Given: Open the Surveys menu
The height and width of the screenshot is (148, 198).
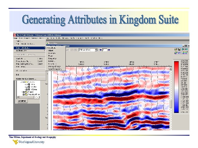Looking at the screenshot, I should [x=34, y=38].
